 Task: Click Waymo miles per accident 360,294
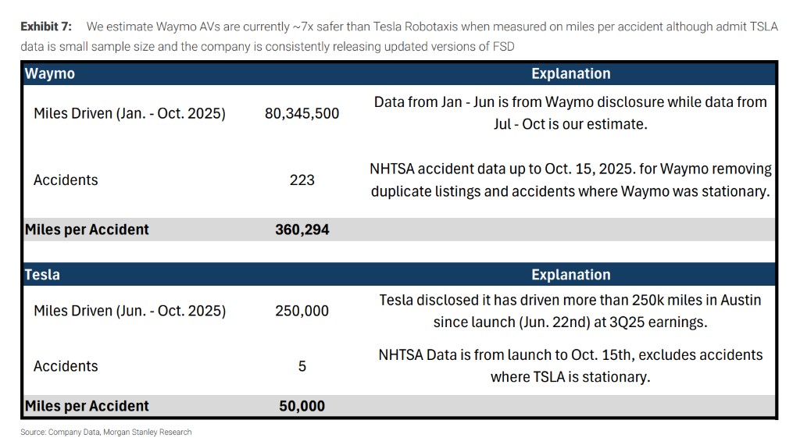(302, 230)
